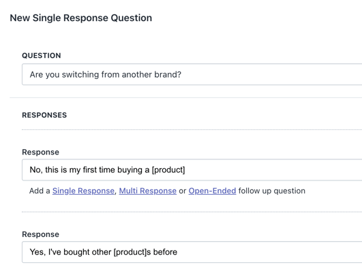
Task: Click the 'follow up question' helper text
Action: coord(272,191)
